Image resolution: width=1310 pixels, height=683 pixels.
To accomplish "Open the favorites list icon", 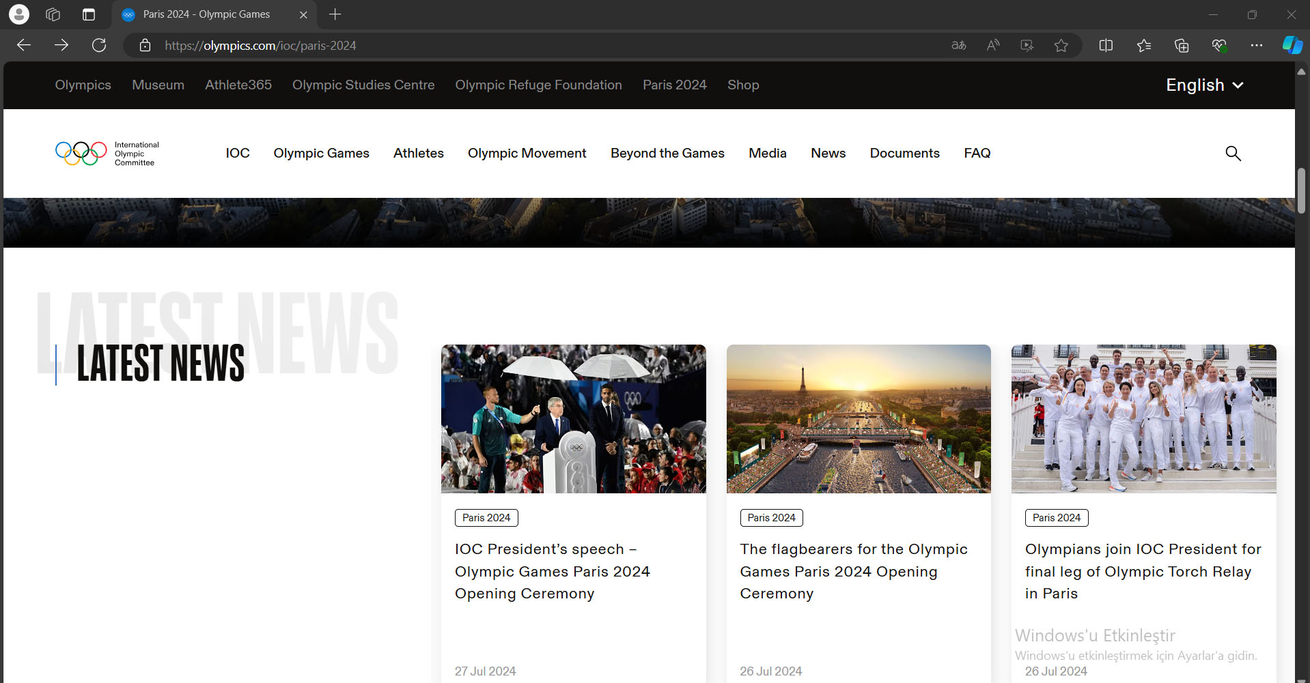I will 1144,45.
